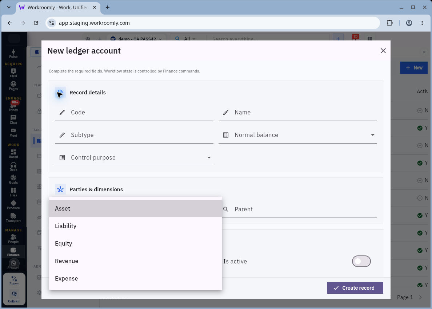Viewport: 432px width, 309px height.
Task: Click the site information icon in address bar
Action: pyautogui.click(x=52, y=23)
